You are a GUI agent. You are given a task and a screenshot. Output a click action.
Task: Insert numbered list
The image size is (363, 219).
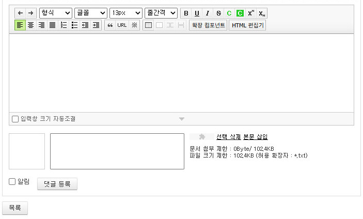[x=64, y=25]
